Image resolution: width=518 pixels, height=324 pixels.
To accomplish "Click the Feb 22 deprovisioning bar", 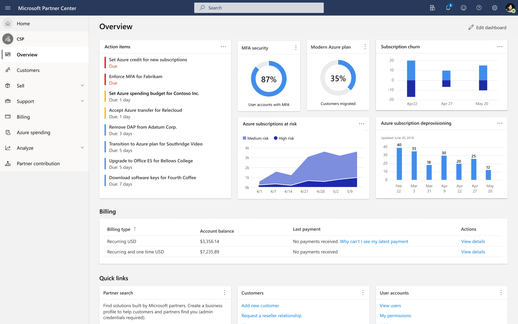I will click(x=399, y=164).
